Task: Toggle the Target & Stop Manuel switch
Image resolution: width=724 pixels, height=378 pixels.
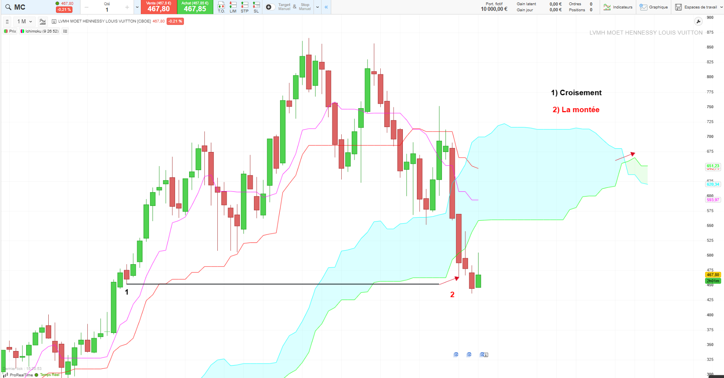Action: click(x=270, y=7)
